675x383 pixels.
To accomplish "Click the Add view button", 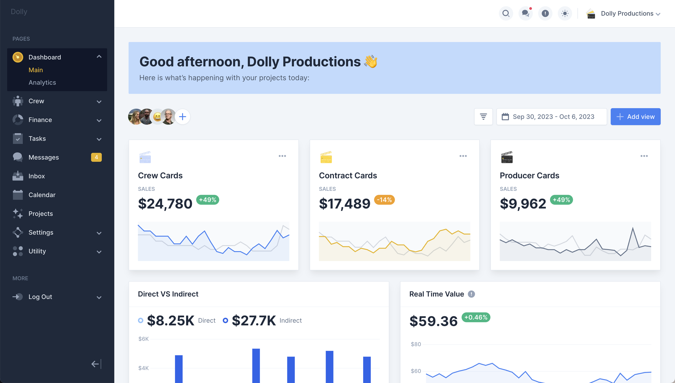I will tap(635, 117).
